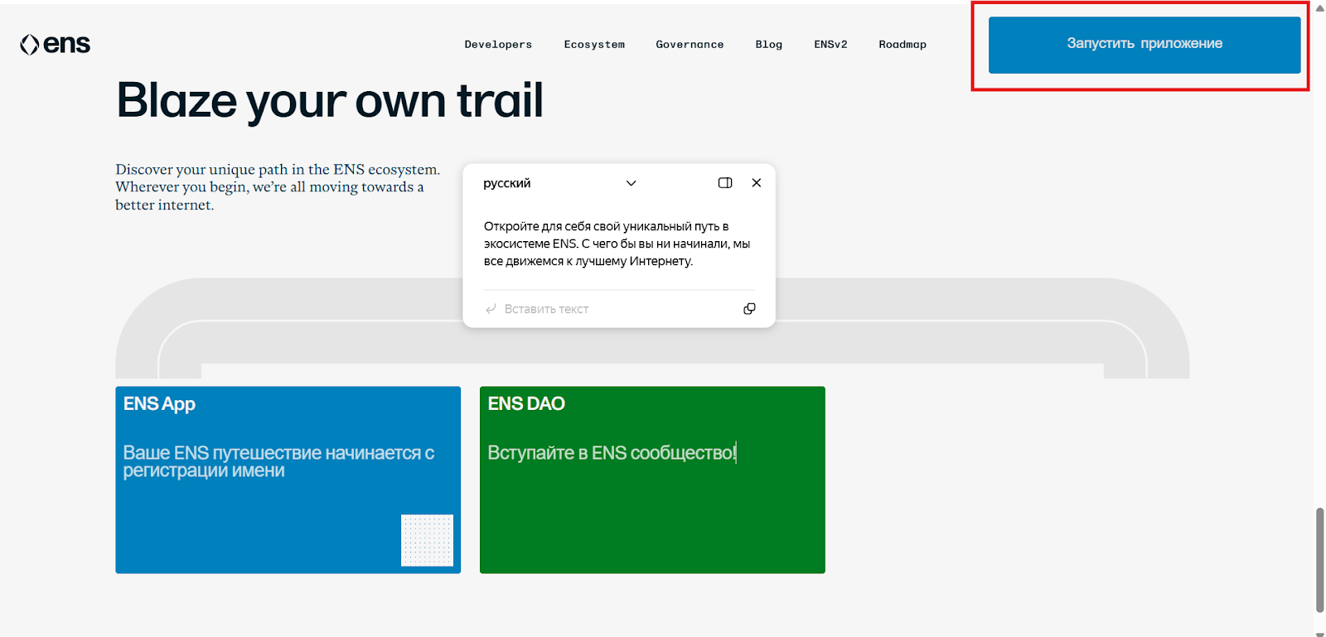Open the ENS App blue card

pyautogui.click(x=288, y=480)
